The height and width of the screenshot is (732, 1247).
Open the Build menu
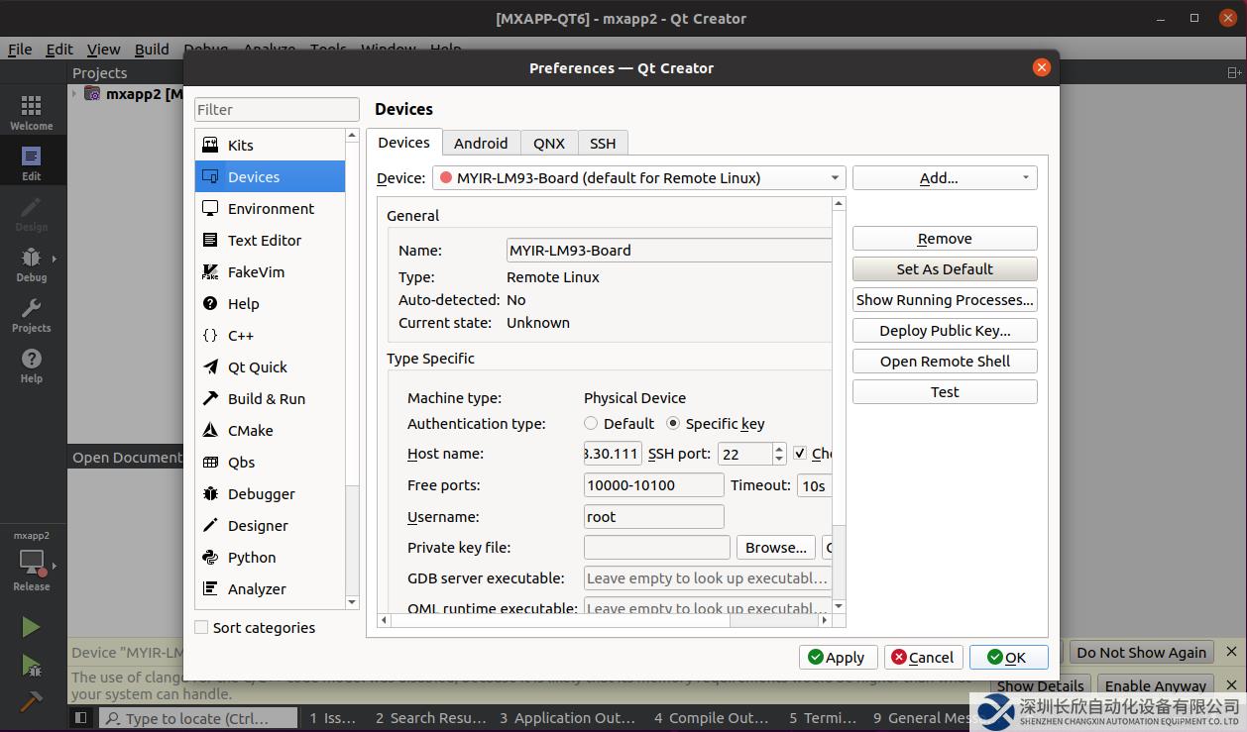[152, 49]
